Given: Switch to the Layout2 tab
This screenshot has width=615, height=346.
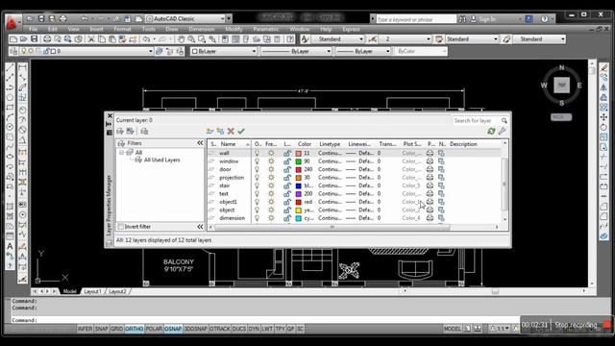Looking at the screenshot, I should pyautogui.click(x=117, y=291).
